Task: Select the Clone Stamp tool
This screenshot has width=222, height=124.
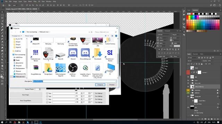Action: coord(2,36)
